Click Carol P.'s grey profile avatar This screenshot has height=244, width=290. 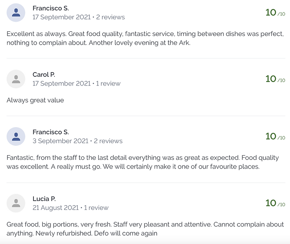tap(16, 79)
